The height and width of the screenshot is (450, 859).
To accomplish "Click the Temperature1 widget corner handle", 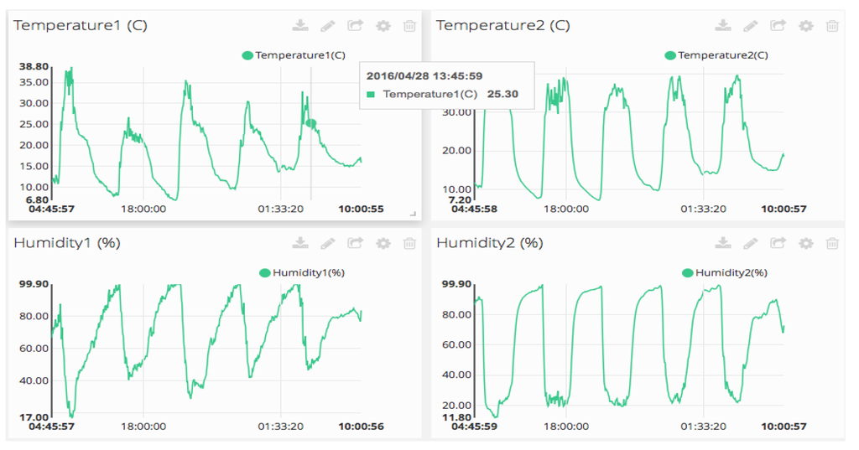I will (413, 214).
